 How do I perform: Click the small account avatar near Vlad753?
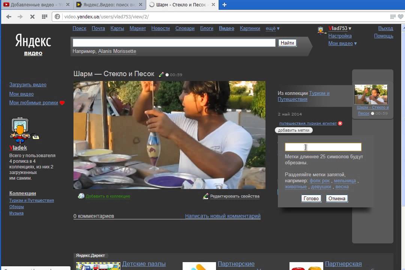pyautogui.click(x=321, y=30)
